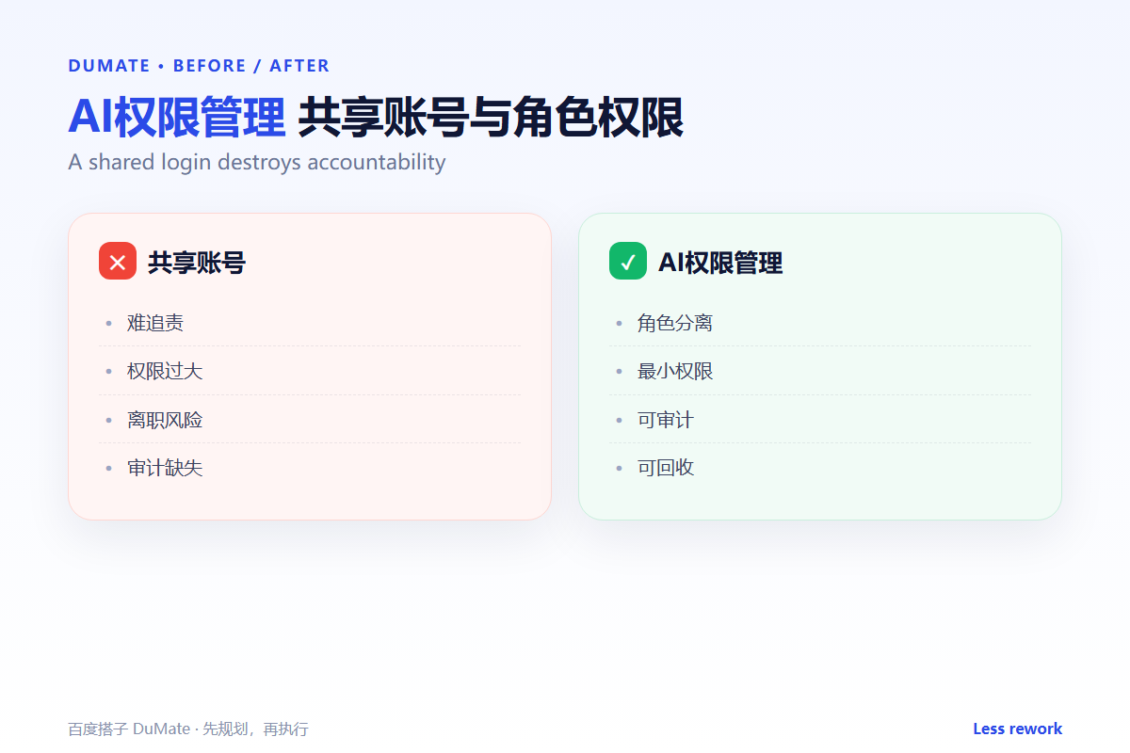Select the '可回收' list item
Viewport: 1130px width, 753px height.
[820, 468]
